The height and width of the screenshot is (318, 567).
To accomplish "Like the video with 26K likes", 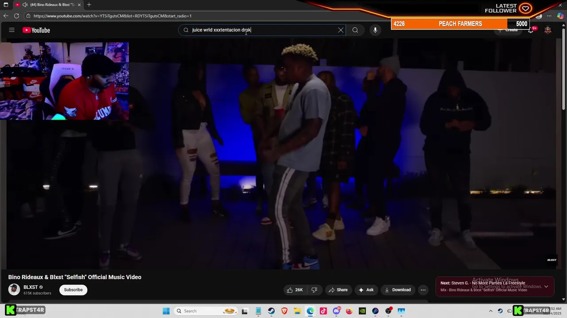I will [x=295, y=290].
